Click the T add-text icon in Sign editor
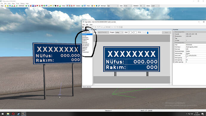Screen dimensions: 206x116 click(x=117, y=27)
